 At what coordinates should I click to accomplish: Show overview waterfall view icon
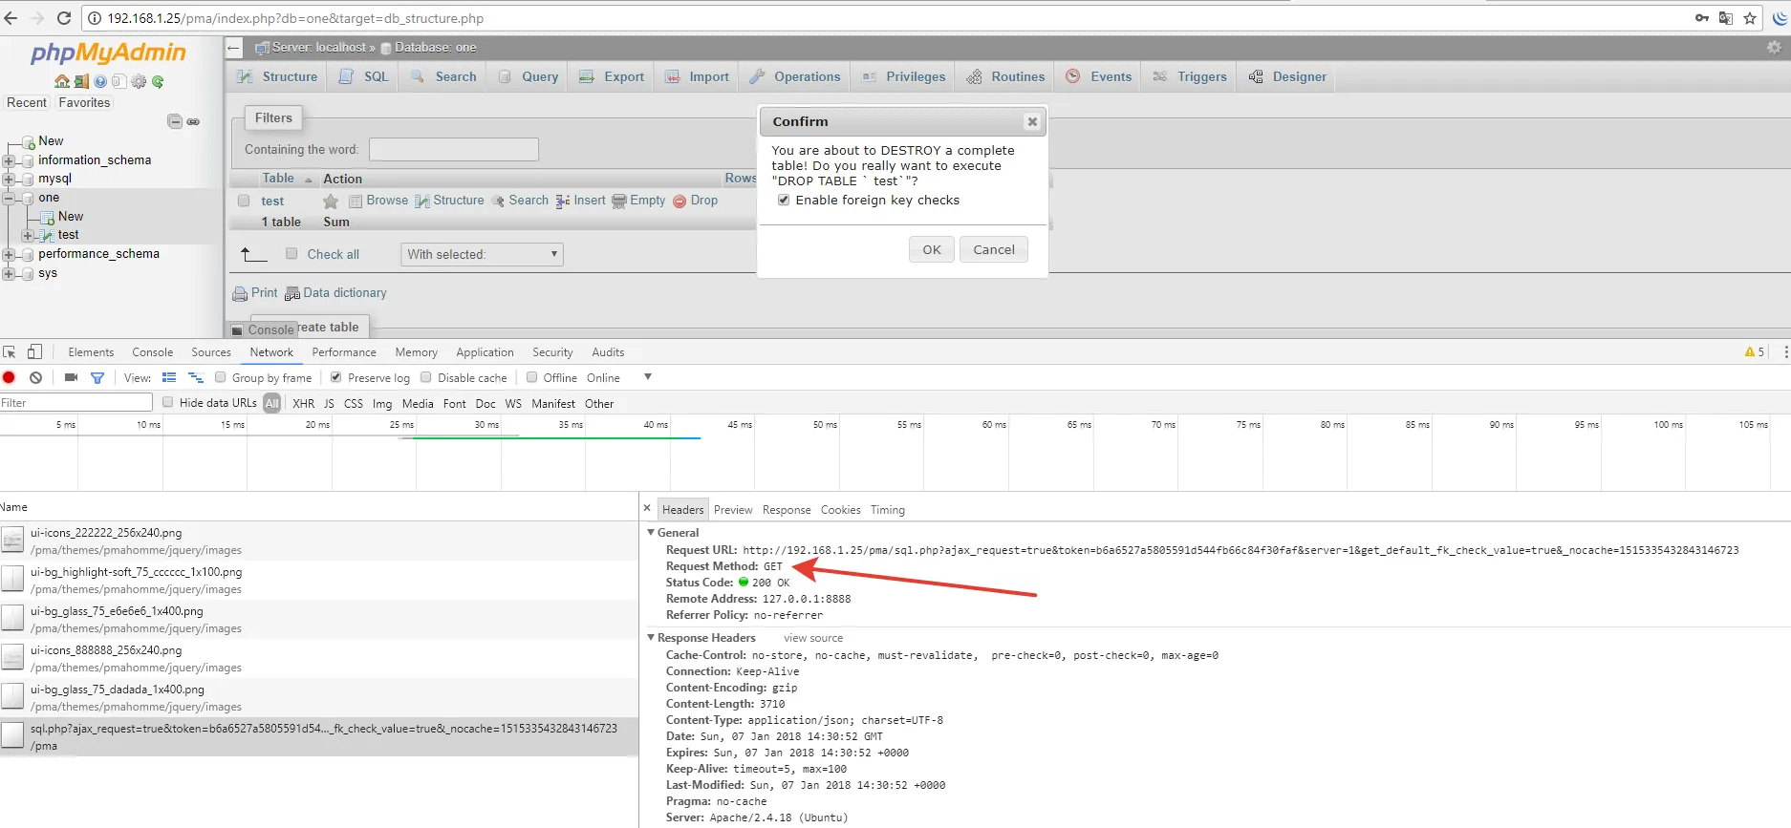[x=196, y=377]
